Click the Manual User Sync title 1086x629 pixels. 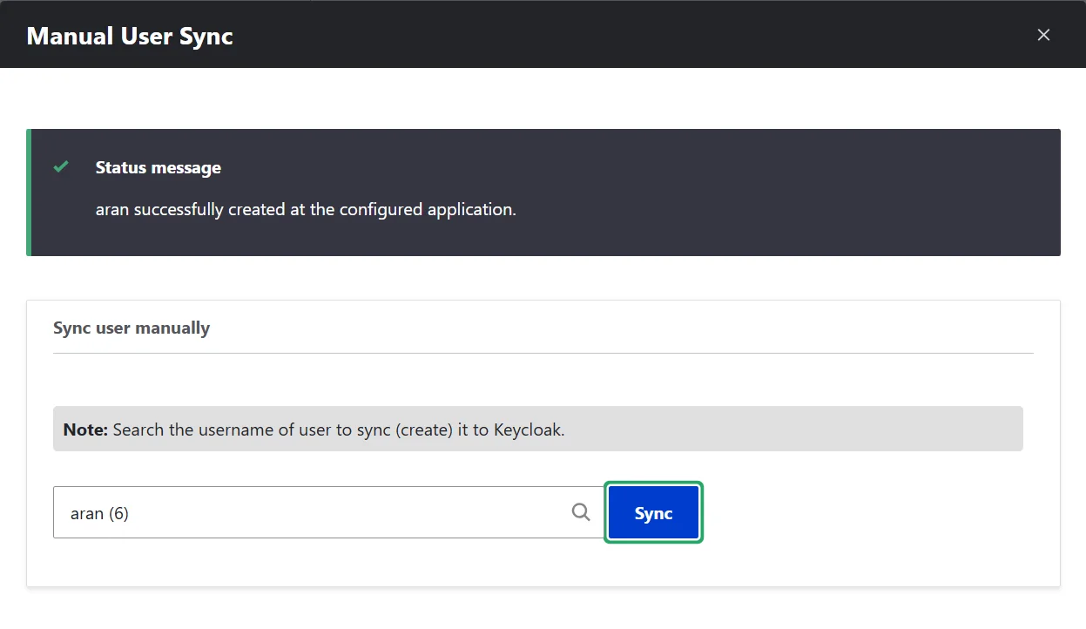click(x=129, y=36)
